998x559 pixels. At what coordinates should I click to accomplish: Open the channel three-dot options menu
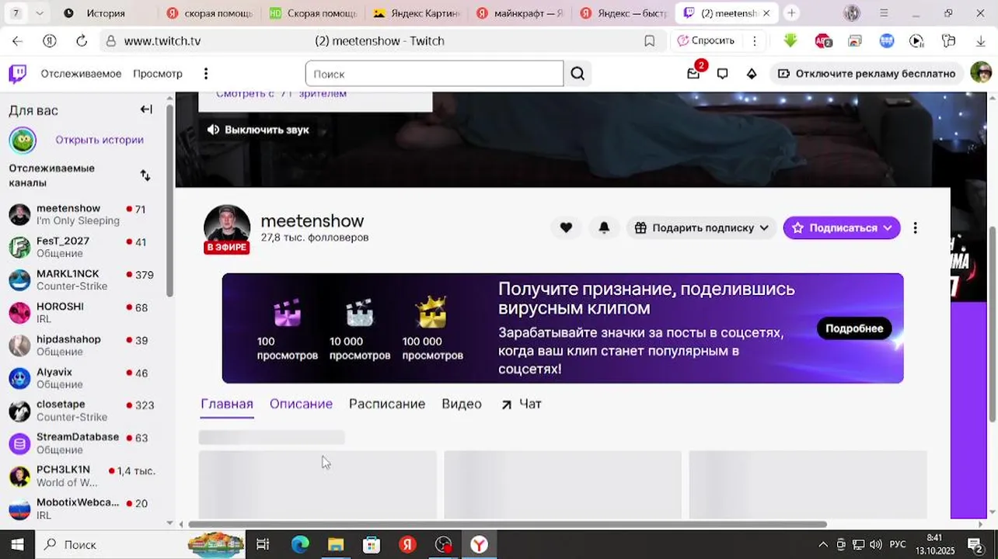pyautogui.click(x=915, y=227)
